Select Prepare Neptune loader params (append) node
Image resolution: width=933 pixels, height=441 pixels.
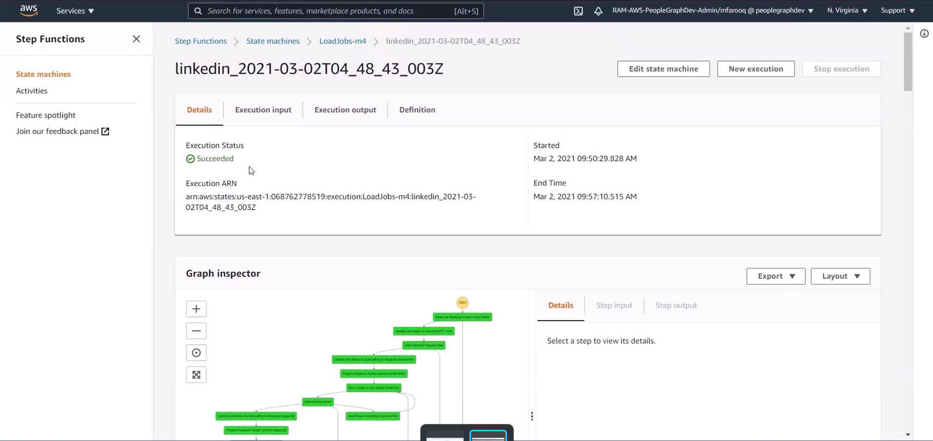coord(256,430)
